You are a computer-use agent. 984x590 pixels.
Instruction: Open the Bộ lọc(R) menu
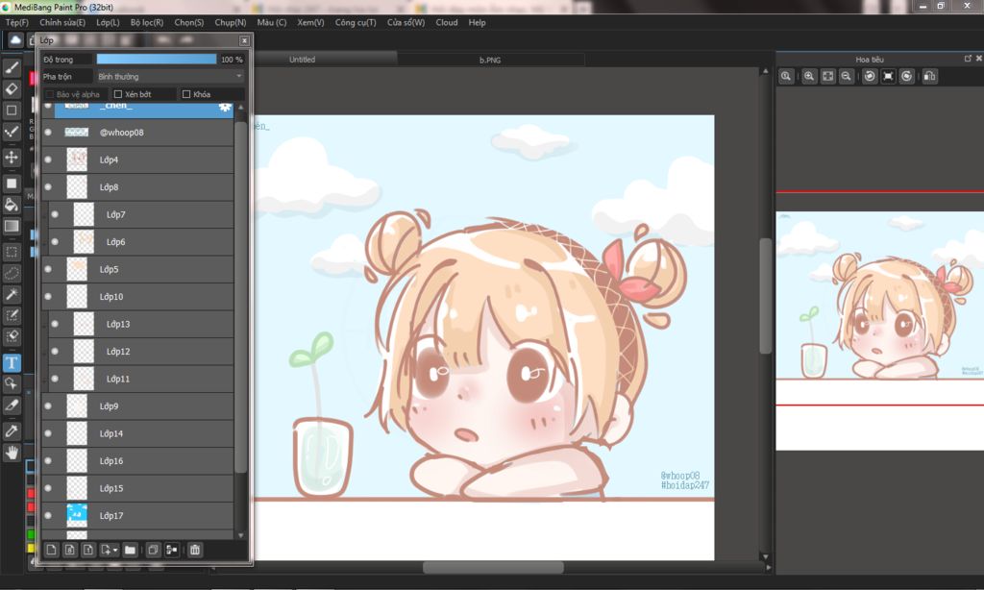point(147,23)
